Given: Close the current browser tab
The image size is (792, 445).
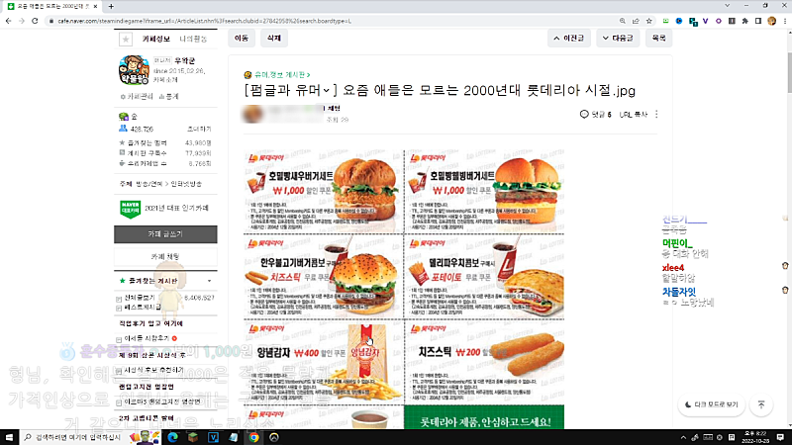Looking at the screenshot, I should (x=95, y=7).
